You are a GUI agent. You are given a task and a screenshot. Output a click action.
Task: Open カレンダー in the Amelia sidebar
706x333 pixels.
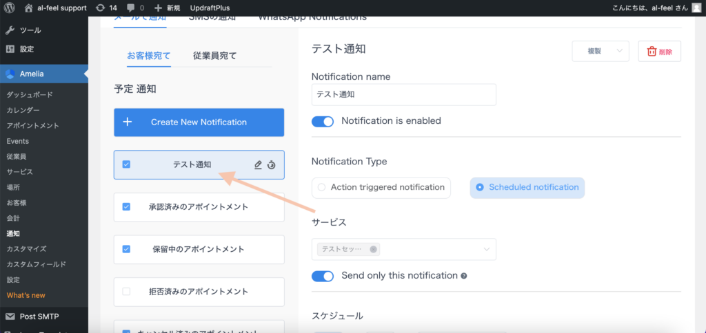tap(23, 110)
